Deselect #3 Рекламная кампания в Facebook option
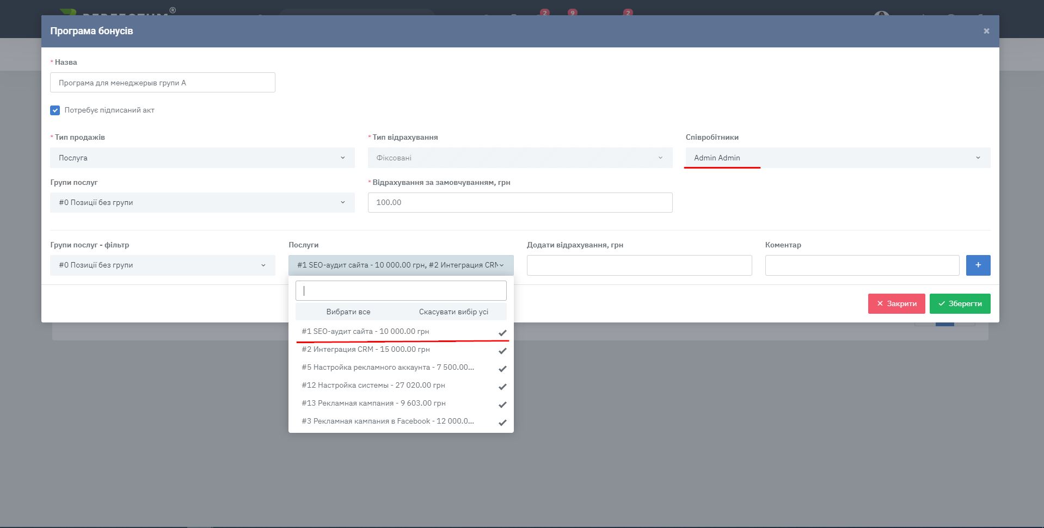This screenshot has height=528, width=1044. 401,421
